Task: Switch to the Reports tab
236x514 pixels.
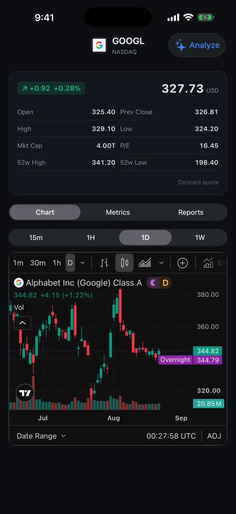Action: (x=191, y=212)
